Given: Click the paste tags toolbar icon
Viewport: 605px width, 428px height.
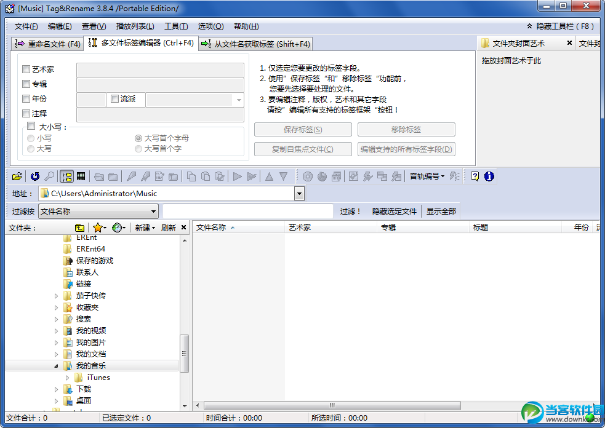Looking at the screenshot, I should (206, 176).
